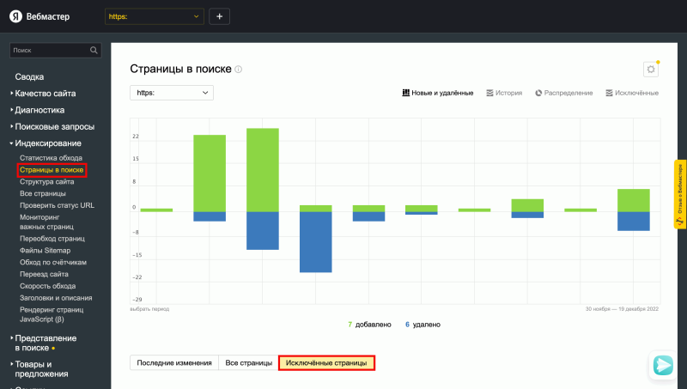Expand the Поисковые запросы section
Image resolution: width=687 pixels, height=389 pixels.
54,126
